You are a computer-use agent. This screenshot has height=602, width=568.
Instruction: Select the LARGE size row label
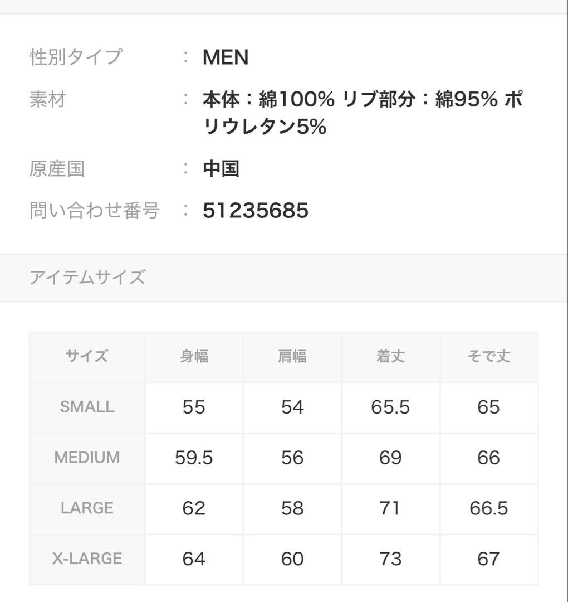click(87, 508)
